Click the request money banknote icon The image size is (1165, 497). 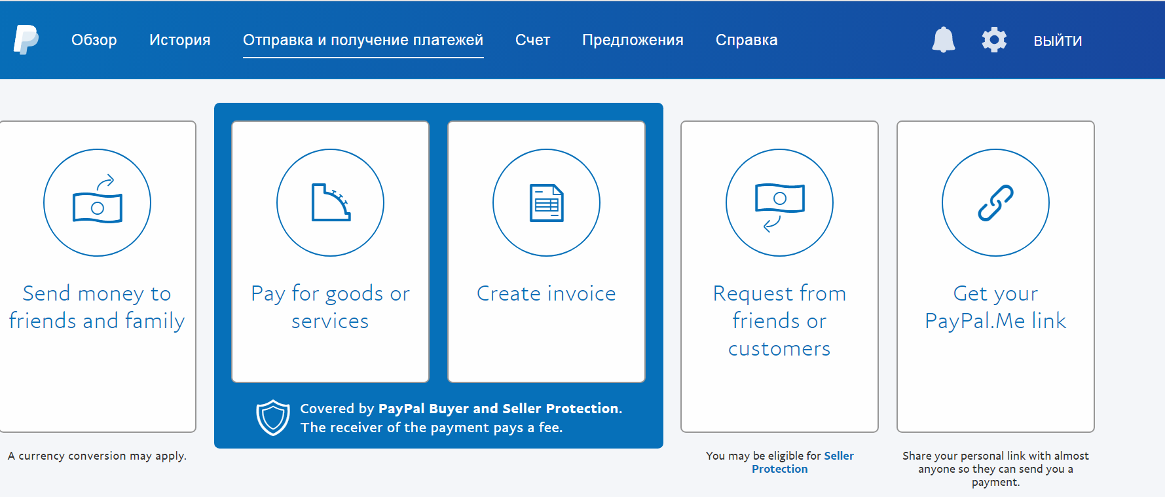point(779,203)
